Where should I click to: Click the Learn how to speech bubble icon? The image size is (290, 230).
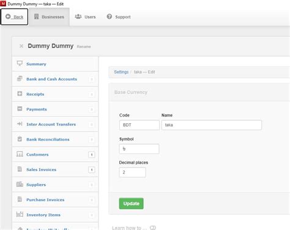click(x=153, y=228)
